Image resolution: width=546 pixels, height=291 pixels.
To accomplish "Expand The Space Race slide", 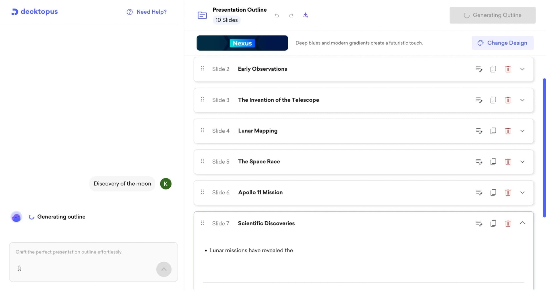I will point(522,162).
